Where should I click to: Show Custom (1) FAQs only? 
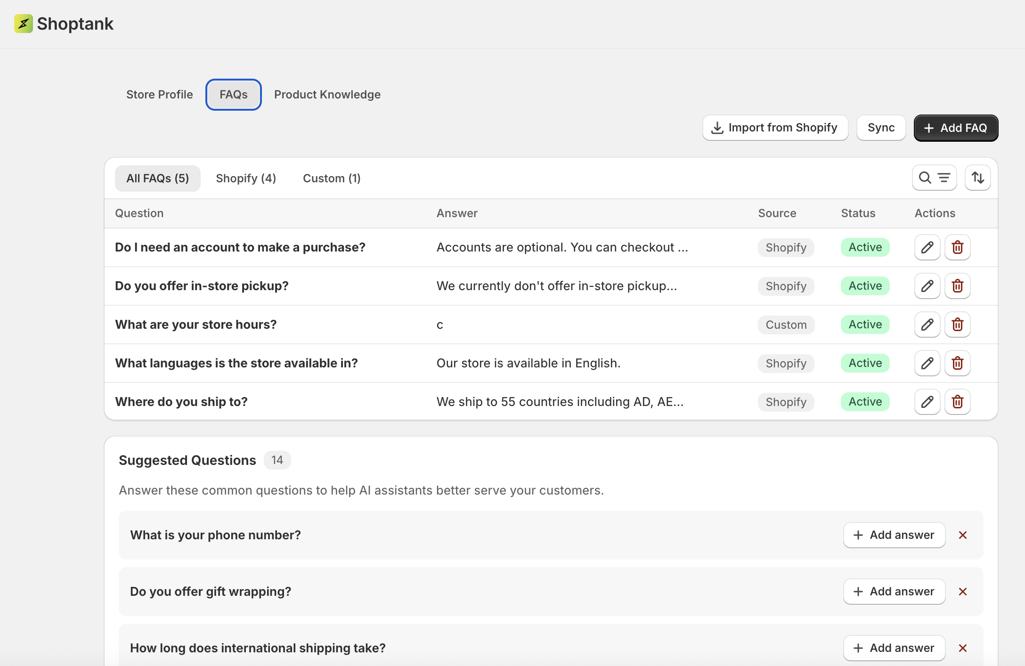332,179
